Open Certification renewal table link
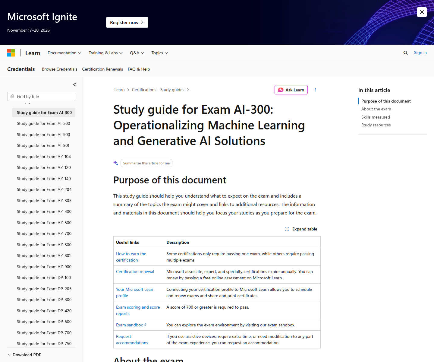Viewport: 434px width, 362px height. click(135, 271)
